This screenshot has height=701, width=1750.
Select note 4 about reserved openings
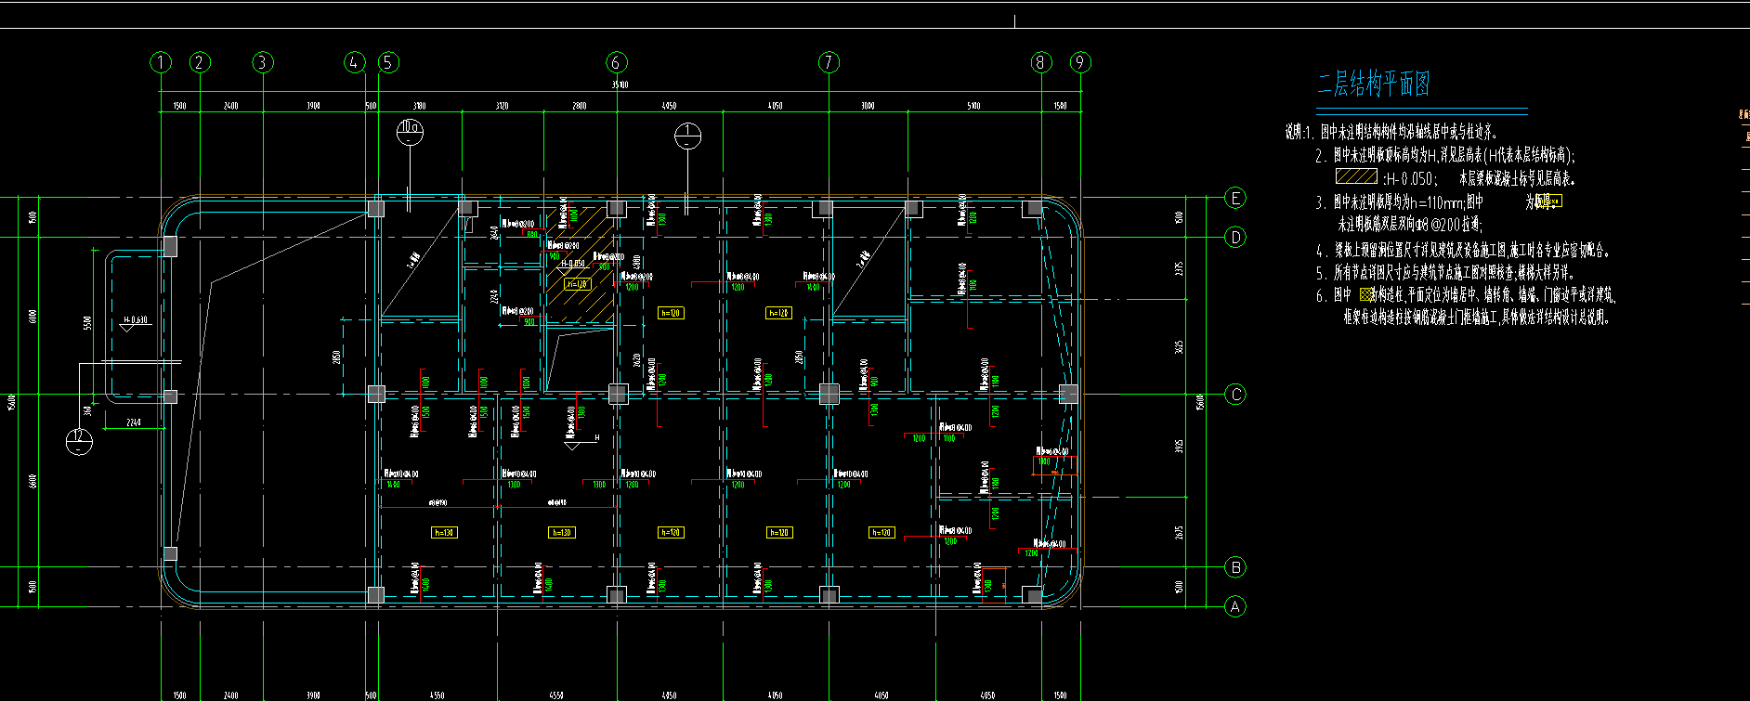coord(1462,250)
